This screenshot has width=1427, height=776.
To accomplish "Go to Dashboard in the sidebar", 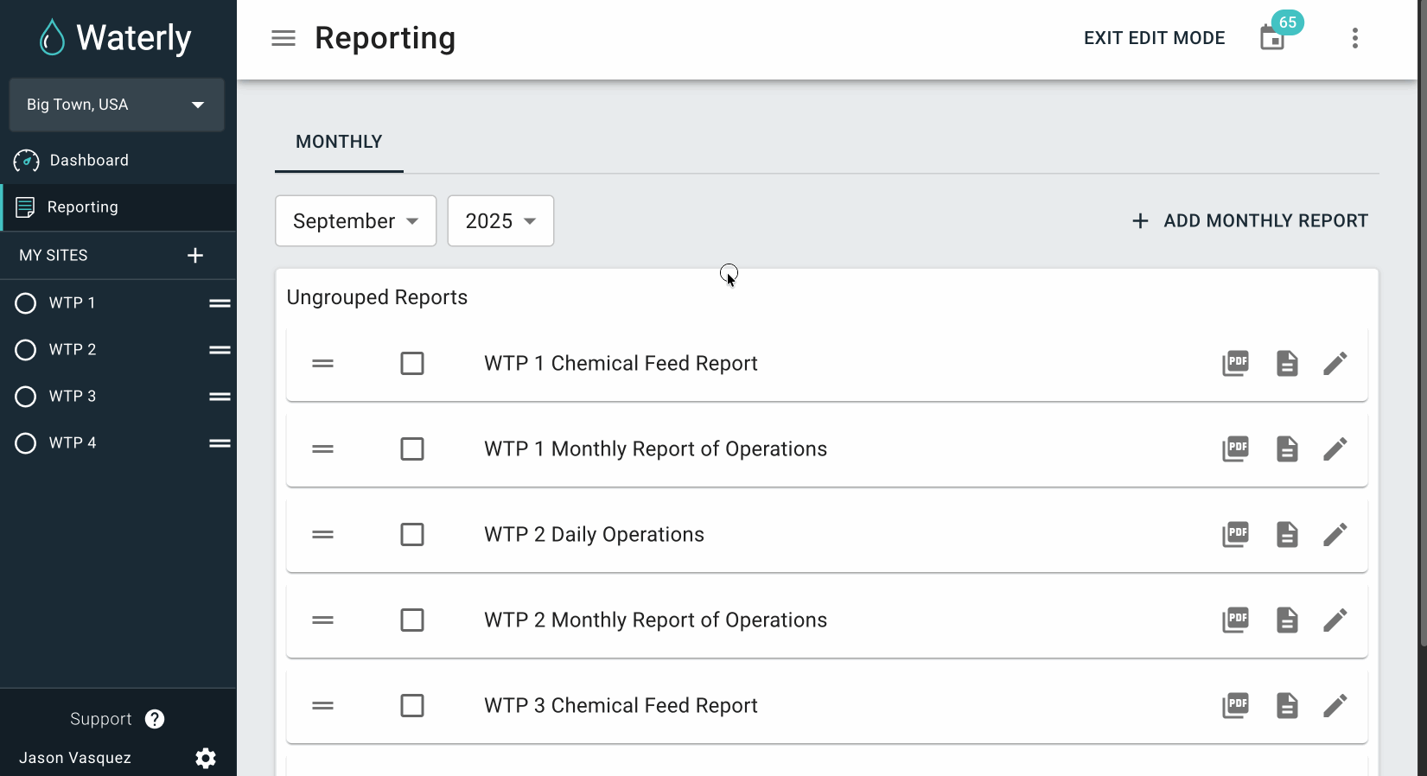I will (89, 161).
